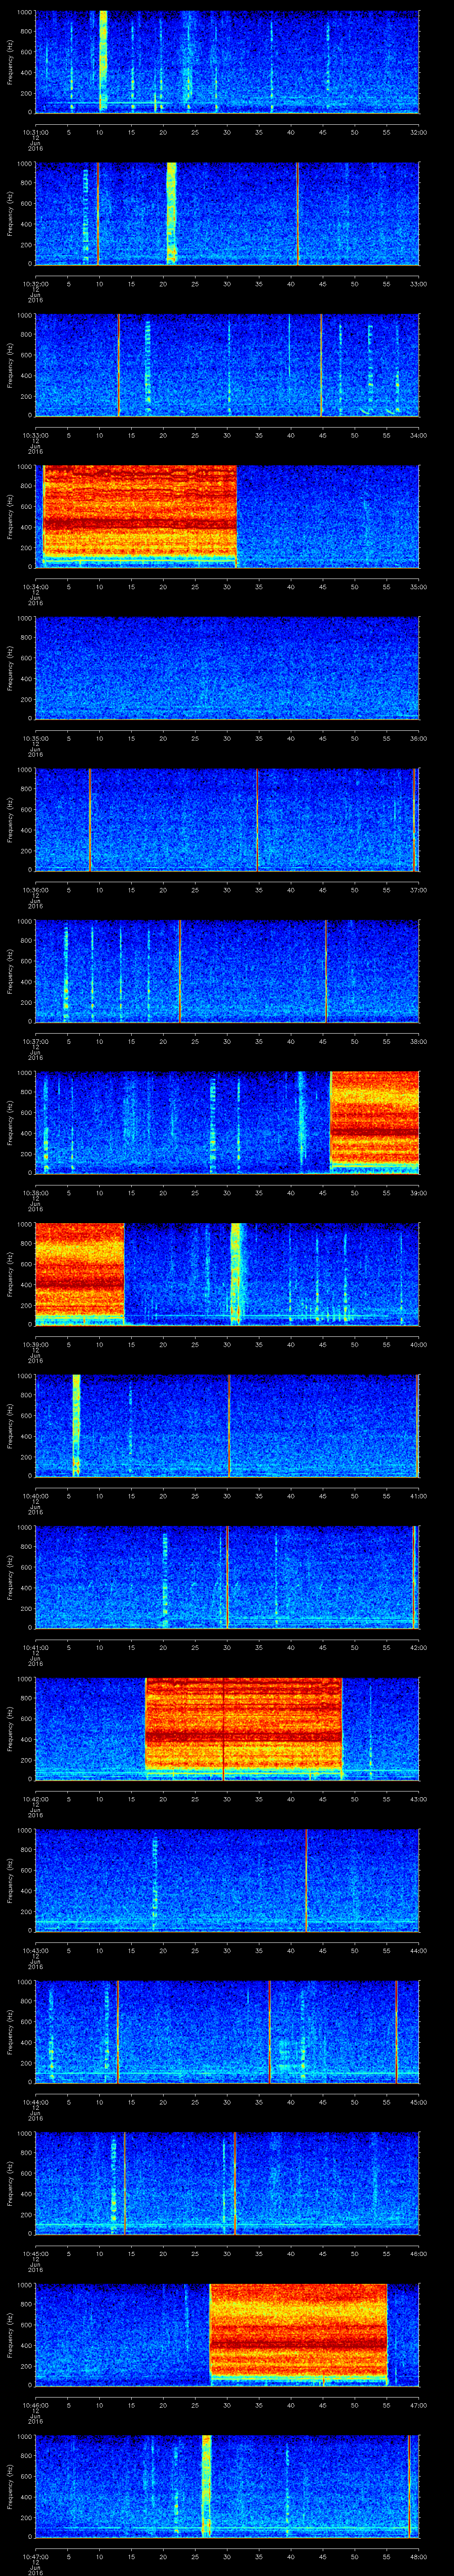Screen dimensions: 454x2576
Task: Click the red vertical line near 8 seconds in 10:36 spectrogram
Action: pyautogui.click(x=90, y=819)
